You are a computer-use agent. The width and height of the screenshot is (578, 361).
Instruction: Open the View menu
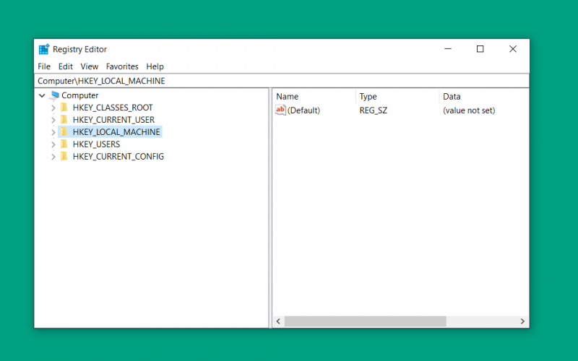89,66
